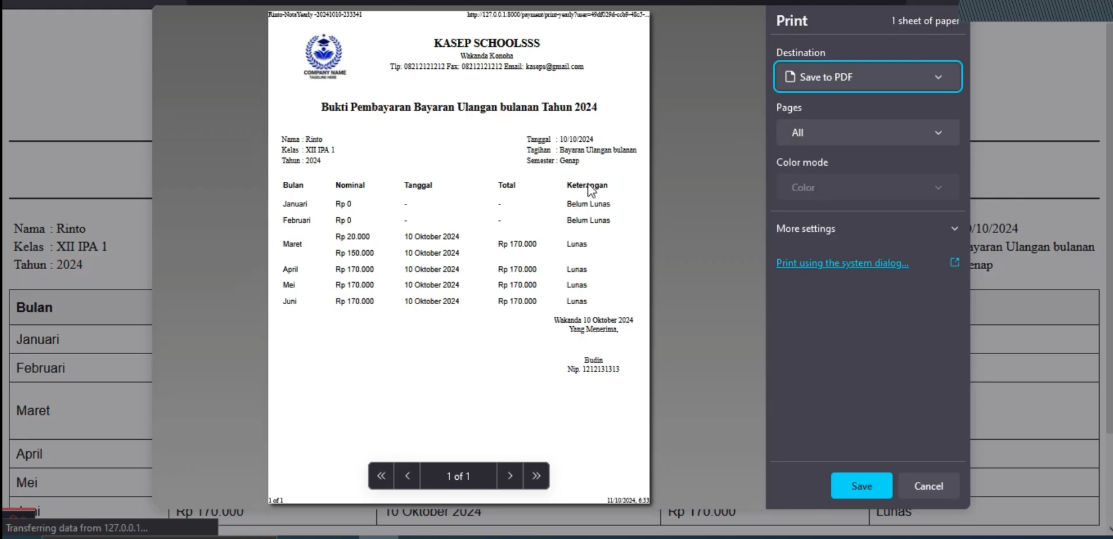Open the Color mode dropdown

[868, 187]
